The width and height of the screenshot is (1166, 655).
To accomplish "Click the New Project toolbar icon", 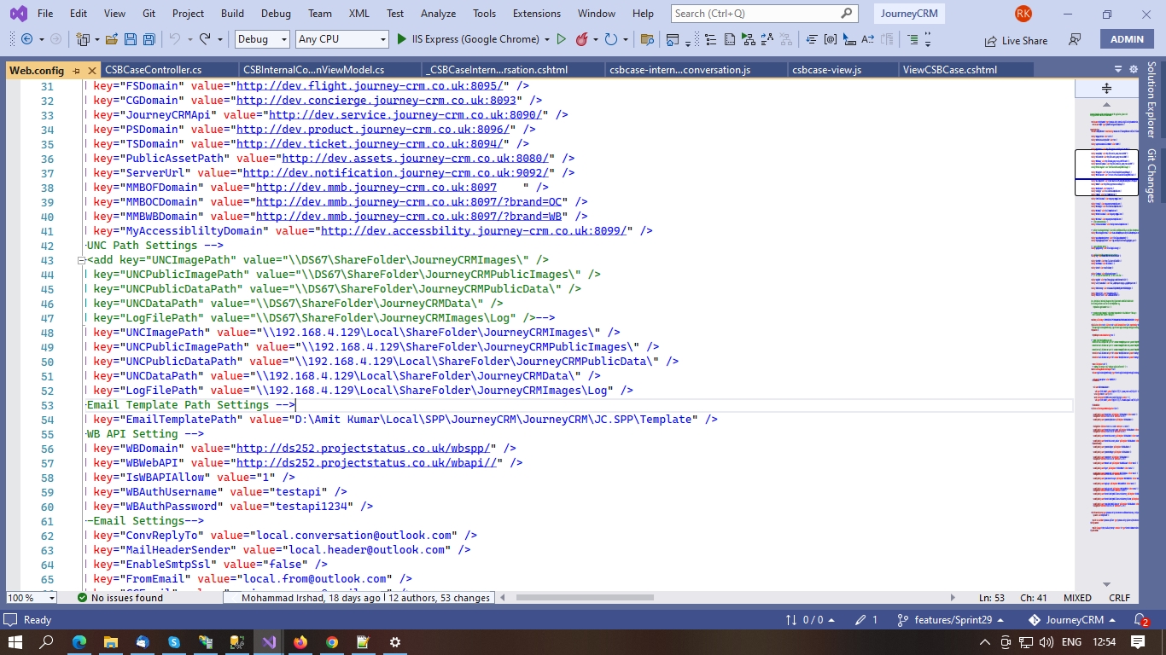I will pos(82,39).
